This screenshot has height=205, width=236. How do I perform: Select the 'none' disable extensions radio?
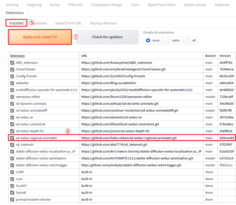148,41
